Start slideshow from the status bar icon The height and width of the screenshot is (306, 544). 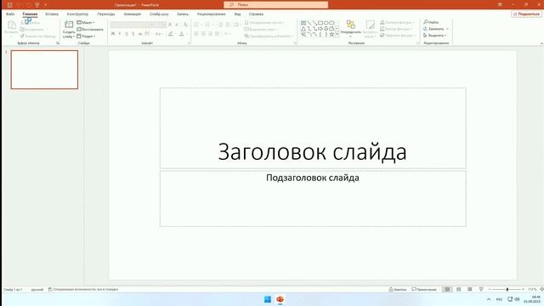point(481,289)
